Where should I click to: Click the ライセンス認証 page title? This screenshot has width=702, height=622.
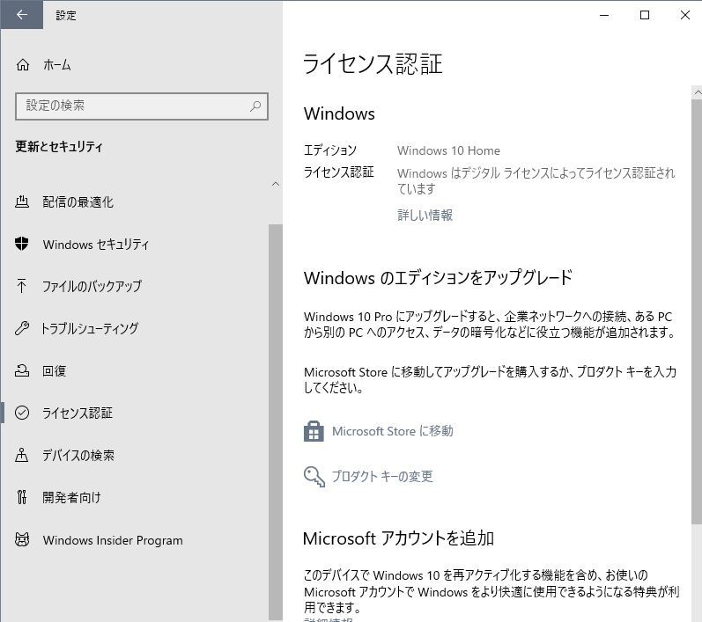(x=373, y=63)
